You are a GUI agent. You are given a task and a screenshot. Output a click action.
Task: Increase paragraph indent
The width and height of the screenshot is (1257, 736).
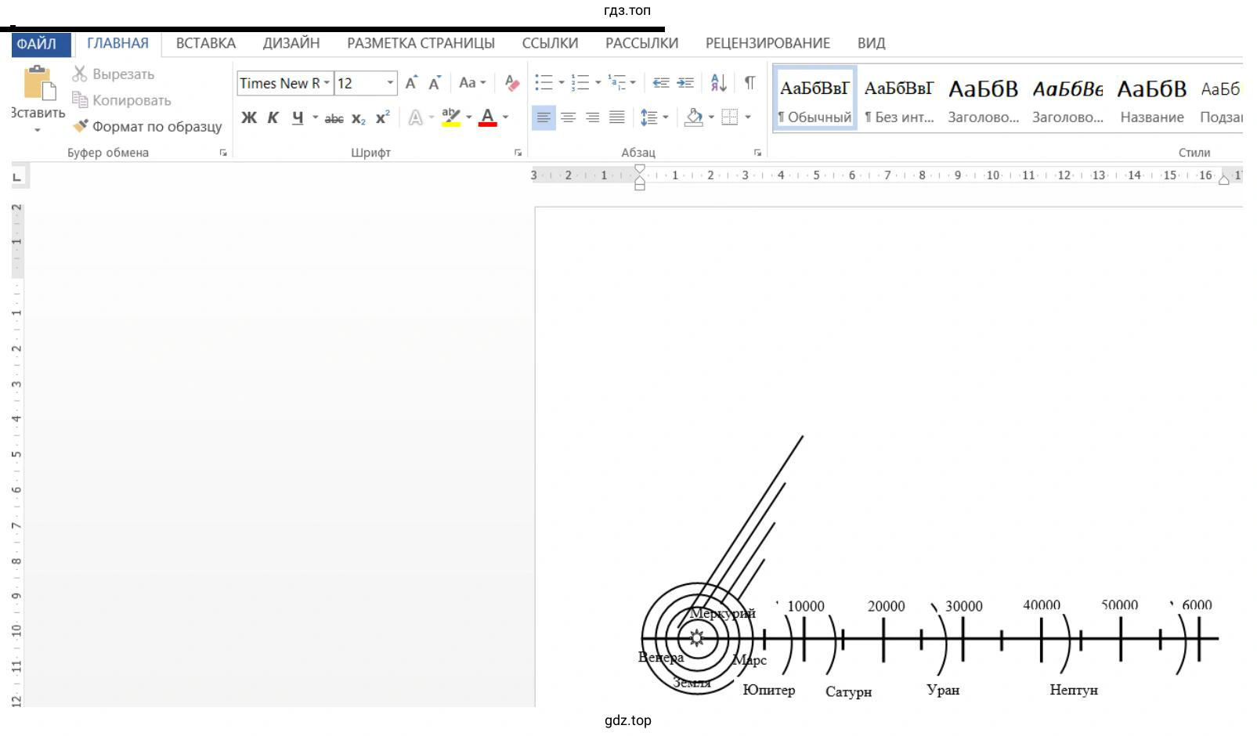(x=685, y=82)
